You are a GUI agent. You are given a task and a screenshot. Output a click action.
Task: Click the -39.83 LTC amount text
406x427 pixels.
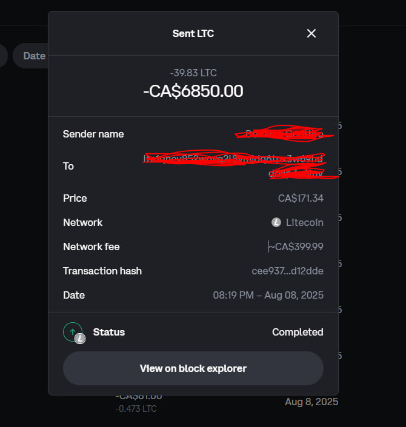[193, 73]
